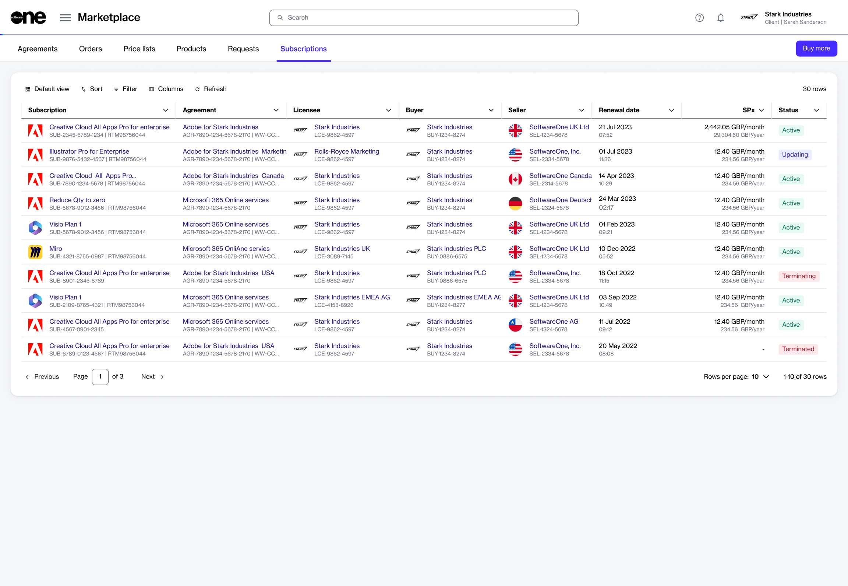Click the Sort toolbar option
The height and width of the screenshot is (586, 848).
tap(92, 89)
